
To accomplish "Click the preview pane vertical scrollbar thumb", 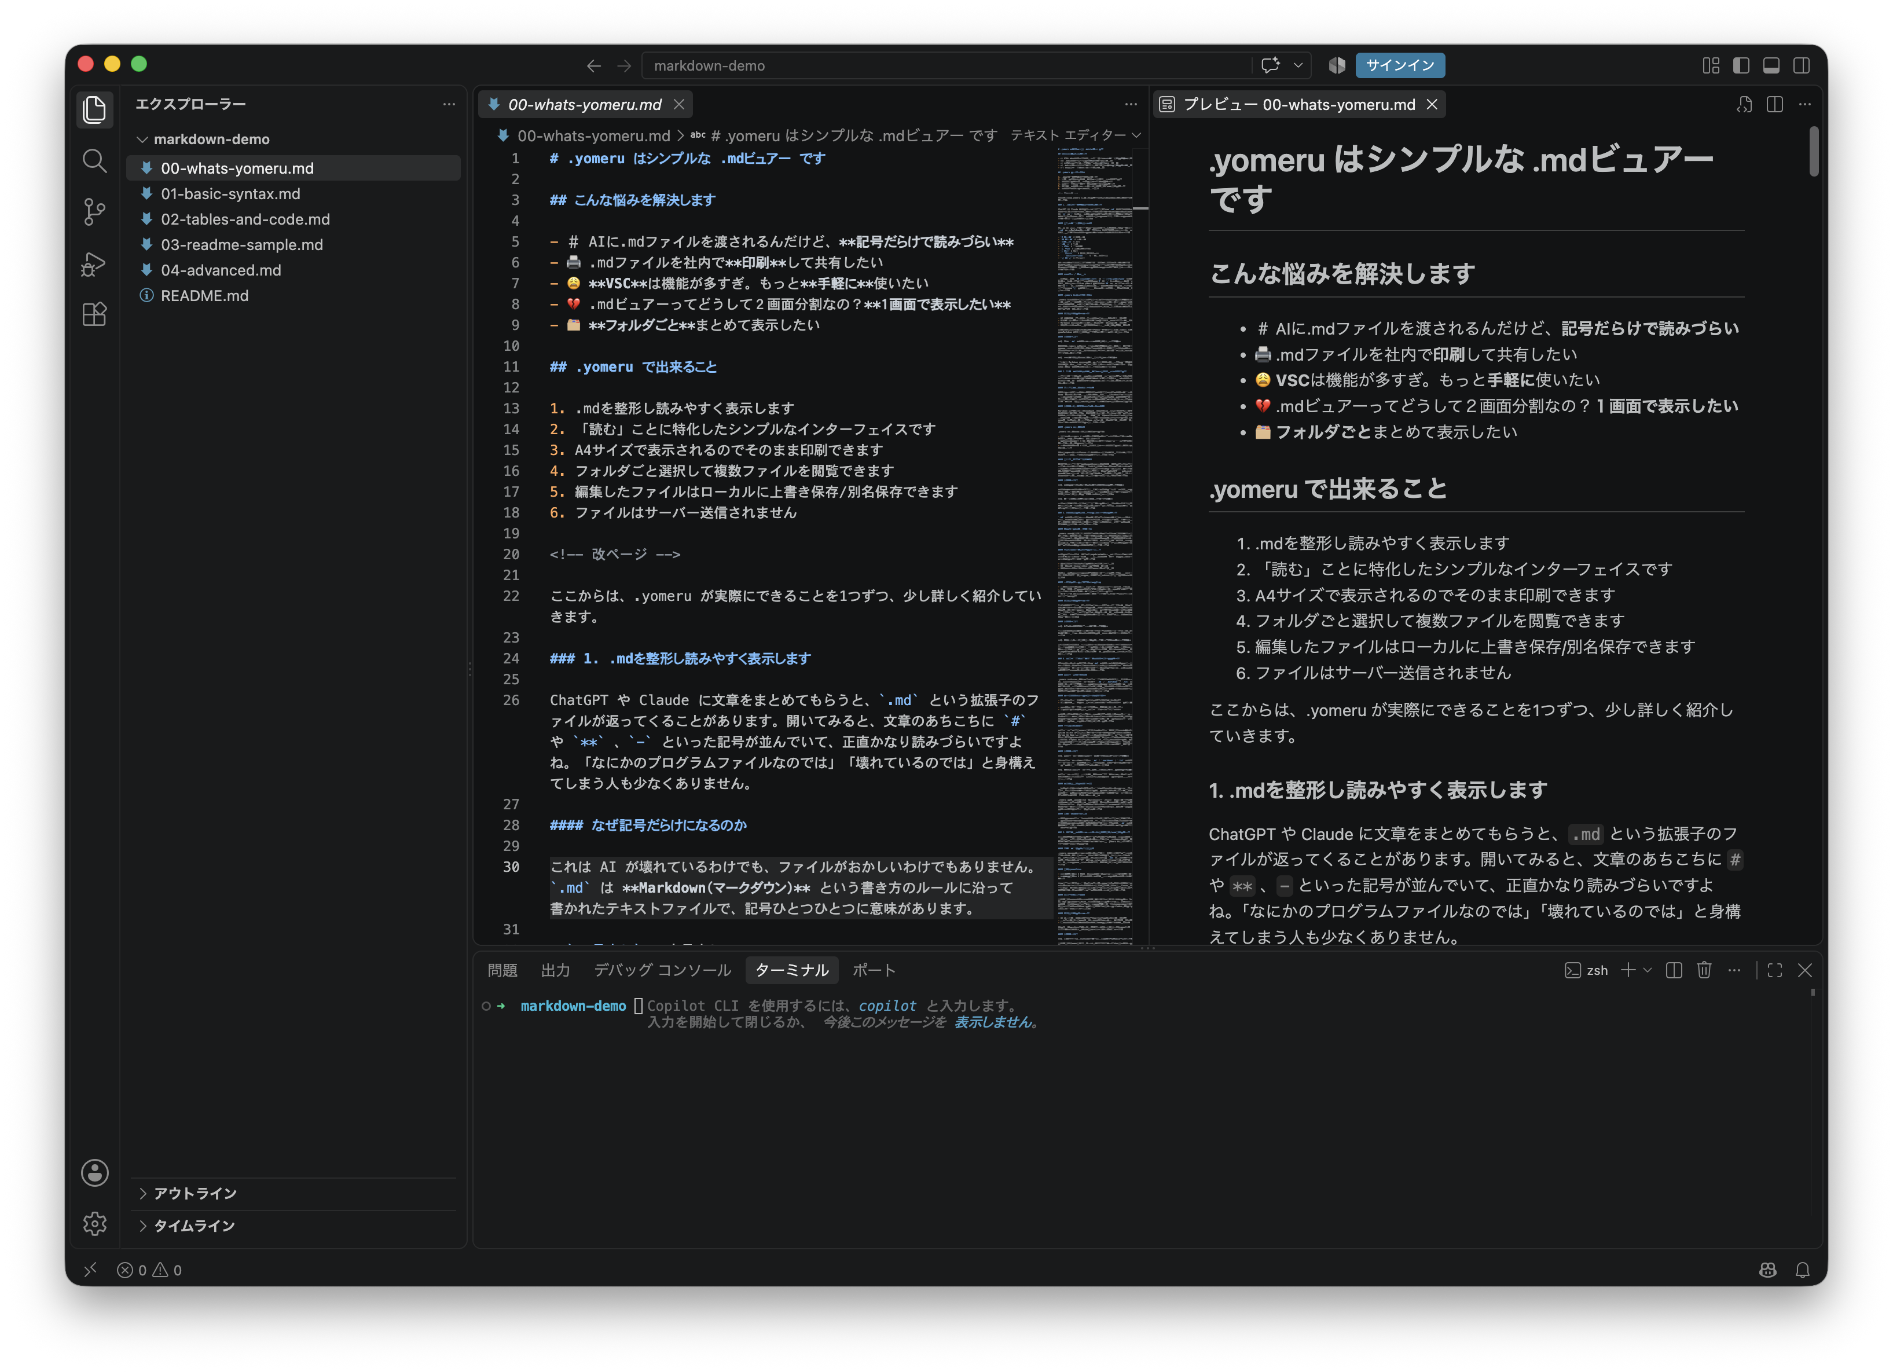I will (x=1813, y=151).
